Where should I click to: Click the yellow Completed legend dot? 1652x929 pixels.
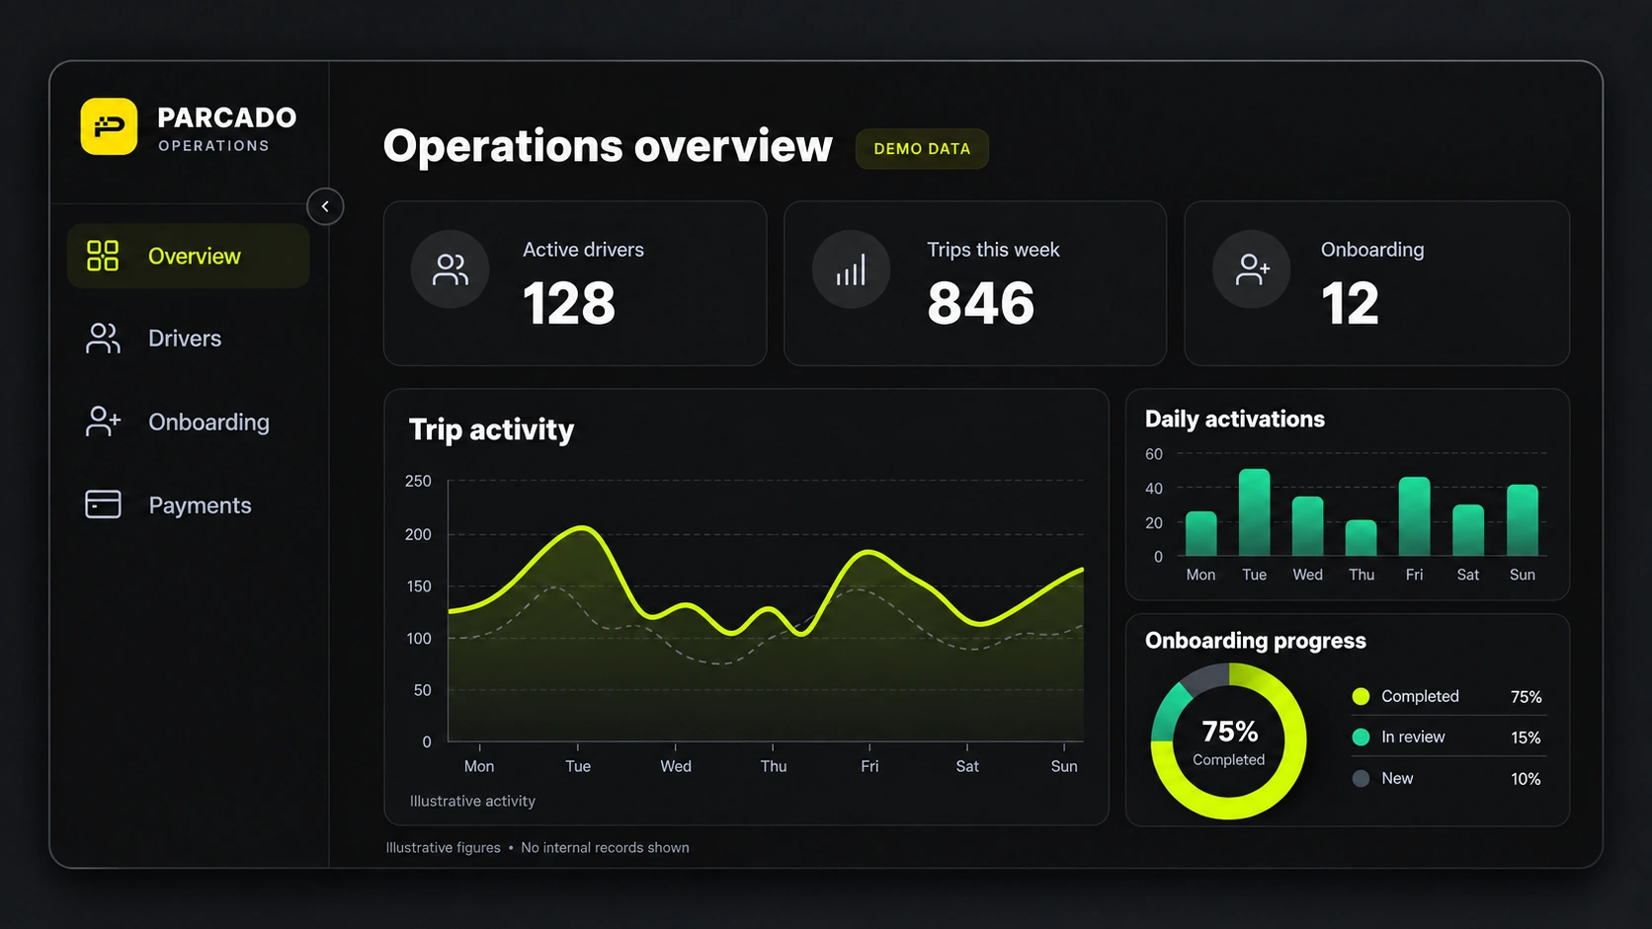[x=1361, y=696]
